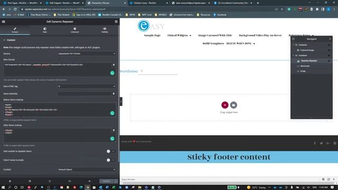Toggle Add counter to repeater items

[x=111, y=151]
